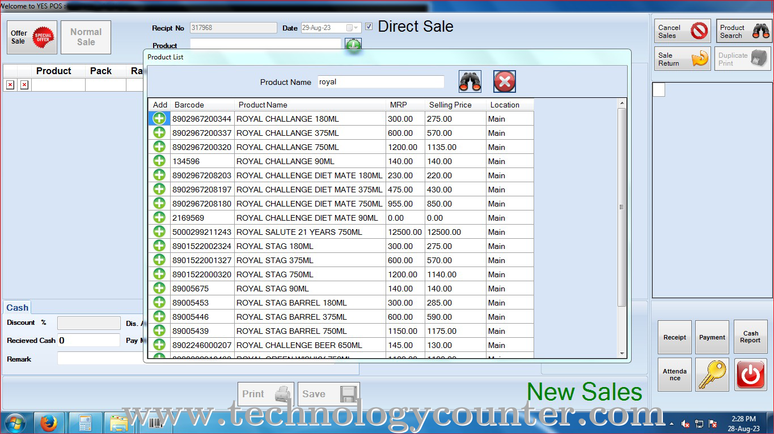774x434 pixels.
Task: Open Cash Report button
Action: pos(751,337)
